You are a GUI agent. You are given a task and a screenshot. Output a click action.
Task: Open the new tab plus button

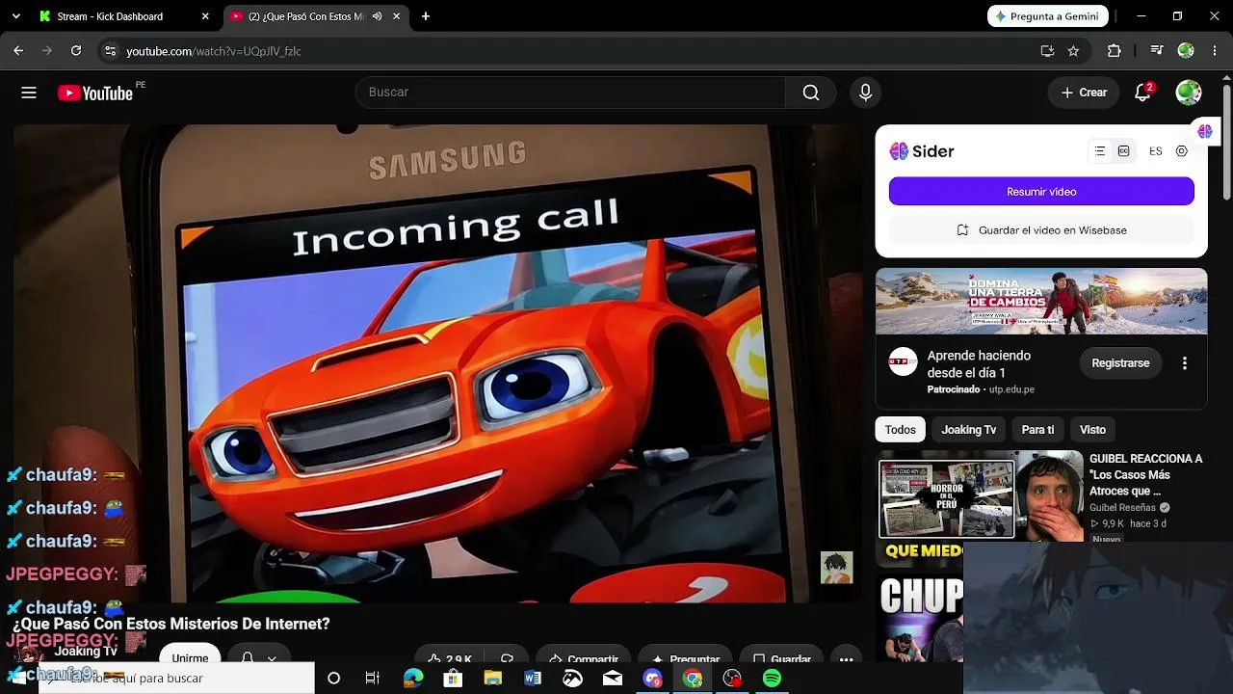click(x=426, y=16)
